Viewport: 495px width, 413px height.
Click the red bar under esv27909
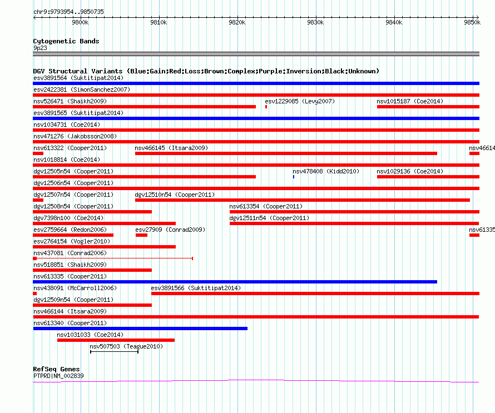tap(141, 235)
